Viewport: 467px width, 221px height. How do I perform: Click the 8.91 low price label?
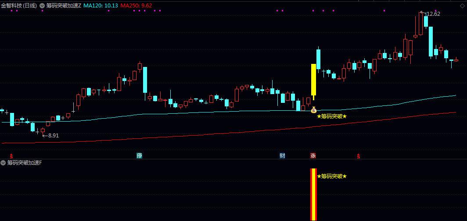pos(54,136)
